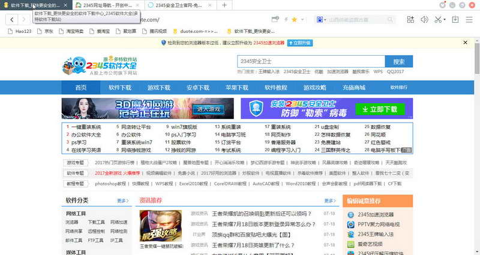
Task: Switch to the 2345安全卫士官网 tab
Action: pyautogui.click(x=180, y=5)
